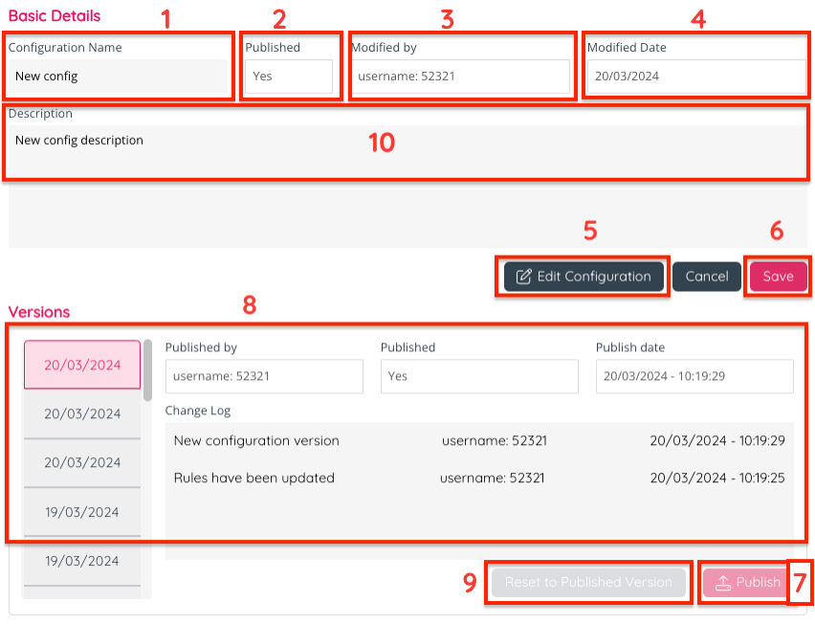Image resolution: width=815 pixels, height=624 pixels.
Task: Select the highlighted 20/03/2024 version
Action: click(x=82, y=365)
